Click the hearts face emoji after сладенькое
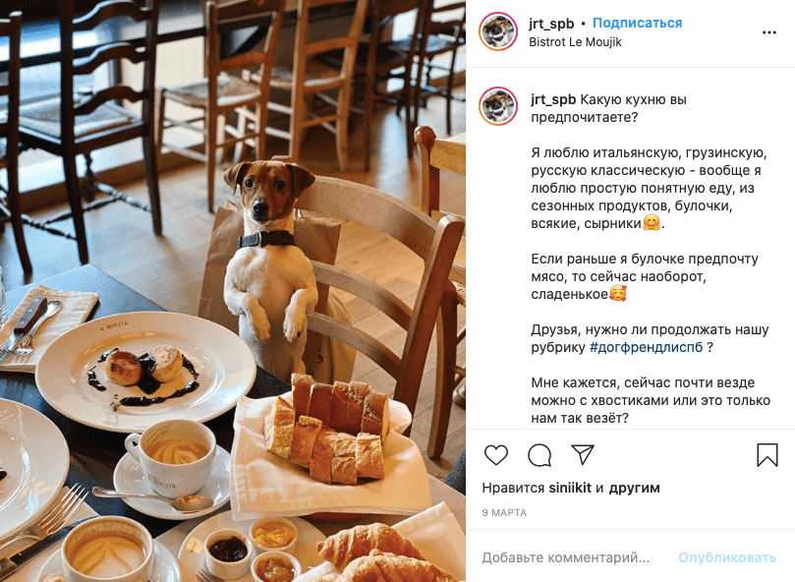This screenshot has height=582, width=795. [x=617, y=293]
